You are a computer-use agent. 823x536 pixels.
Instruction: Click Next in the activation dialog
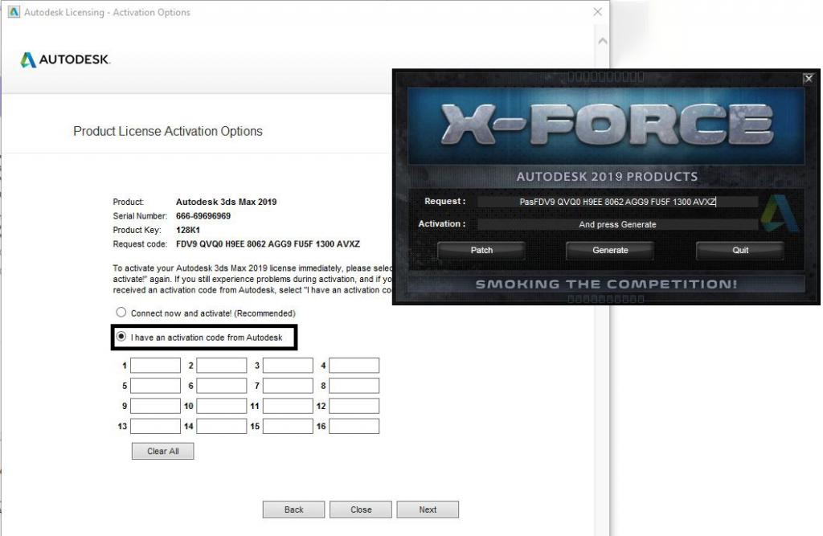(428, 509)
